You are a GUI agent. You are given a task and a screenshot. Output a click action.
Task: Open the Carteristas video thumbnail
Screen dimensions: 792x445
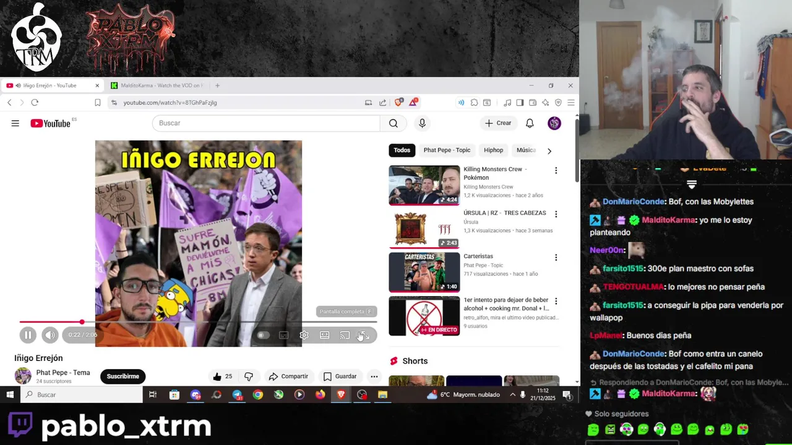click(x=424, y=272)
